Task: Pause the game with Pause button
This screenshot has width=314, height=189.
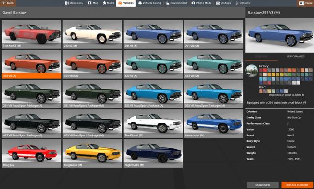Action: point(305,3)
